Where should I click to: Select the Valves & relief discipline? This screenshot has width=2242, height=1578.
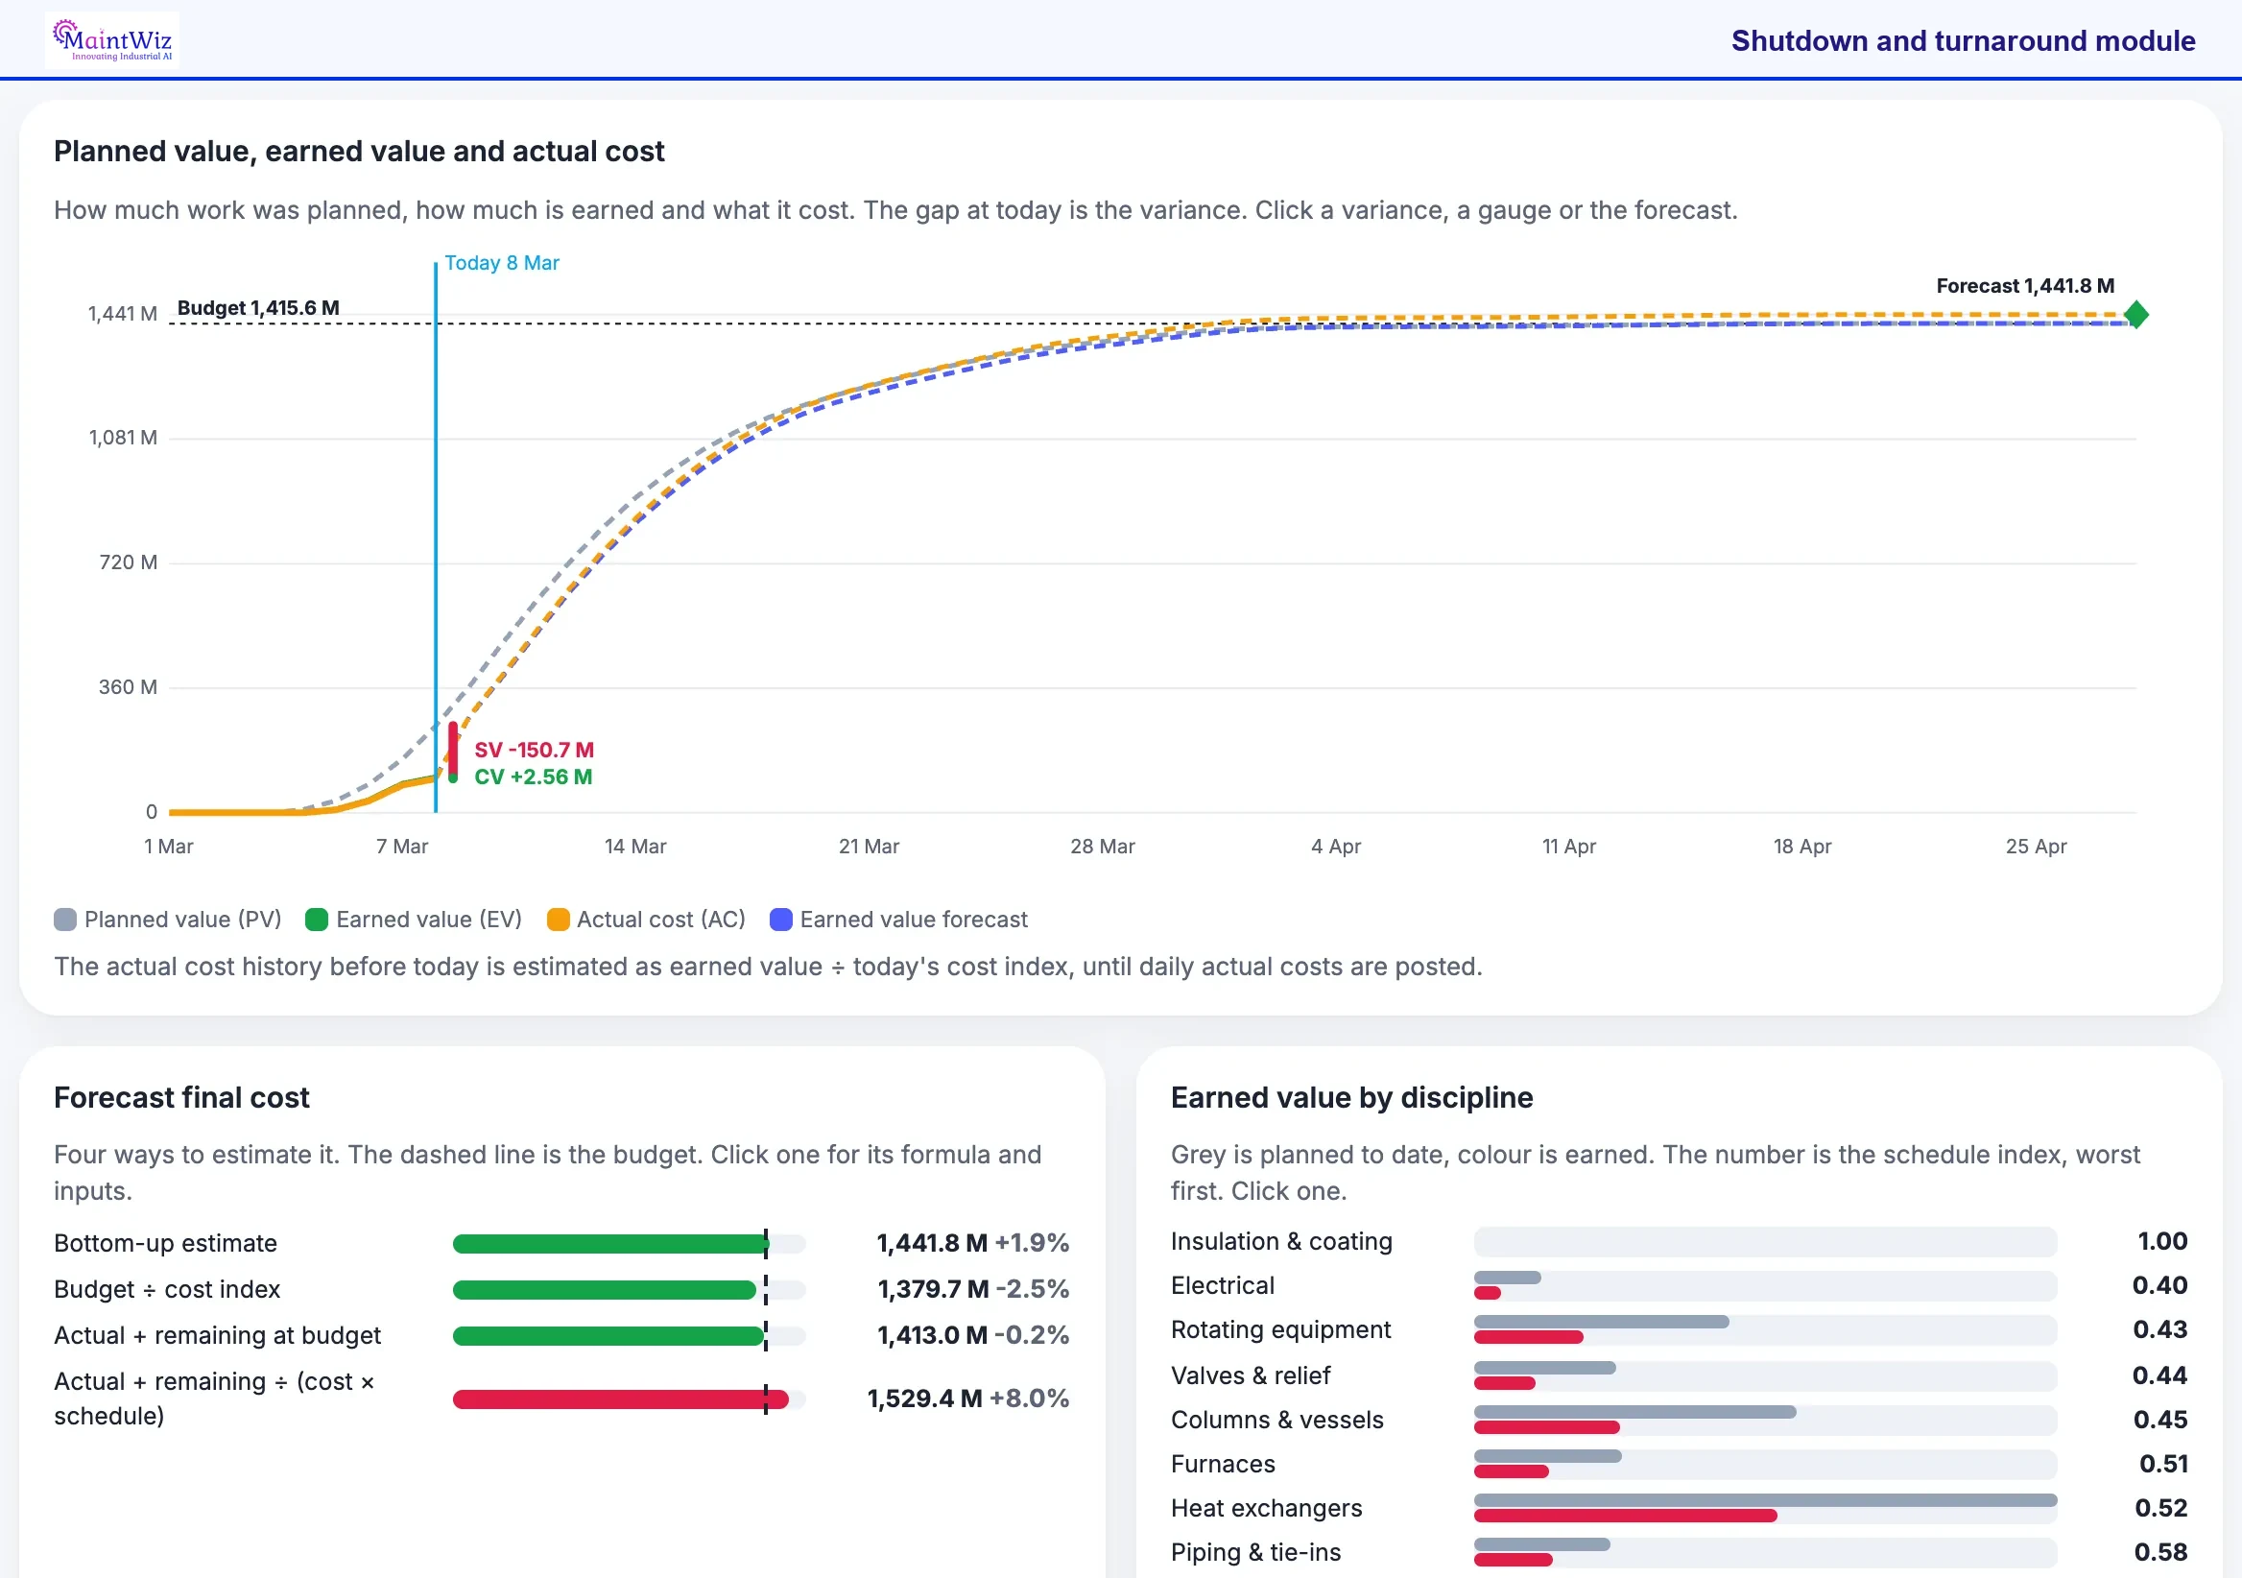coord(1680,1375)
